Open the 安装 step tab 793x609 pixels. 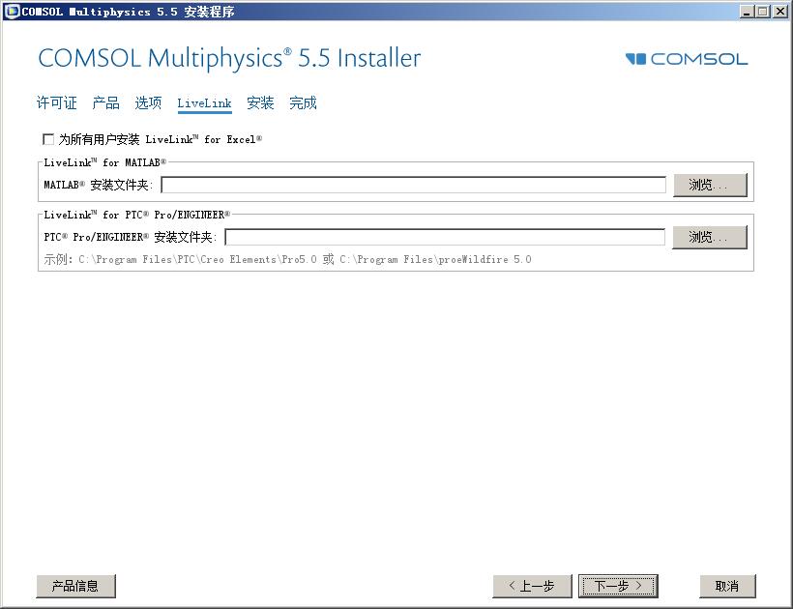(x=260, y=103)
